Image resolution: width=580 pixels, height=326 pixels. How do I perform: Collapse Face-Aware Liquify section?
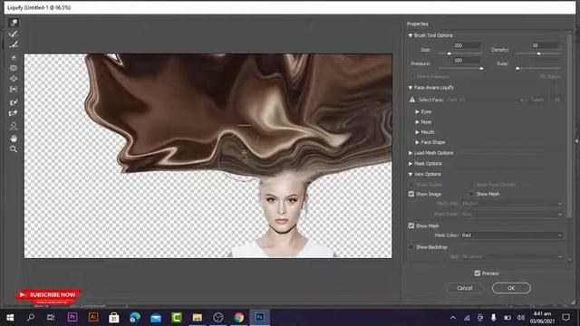[x=411, y=88]
